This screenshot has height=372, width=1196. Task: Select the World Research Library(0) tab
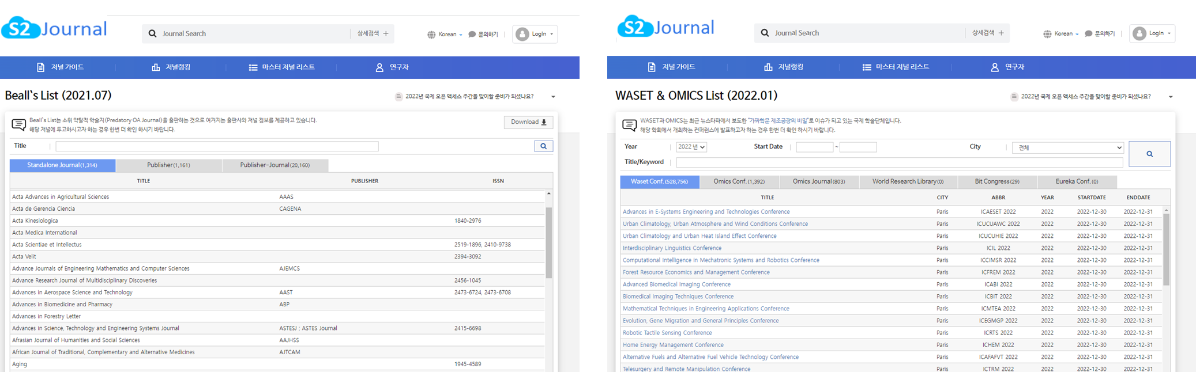pos(908,181)
